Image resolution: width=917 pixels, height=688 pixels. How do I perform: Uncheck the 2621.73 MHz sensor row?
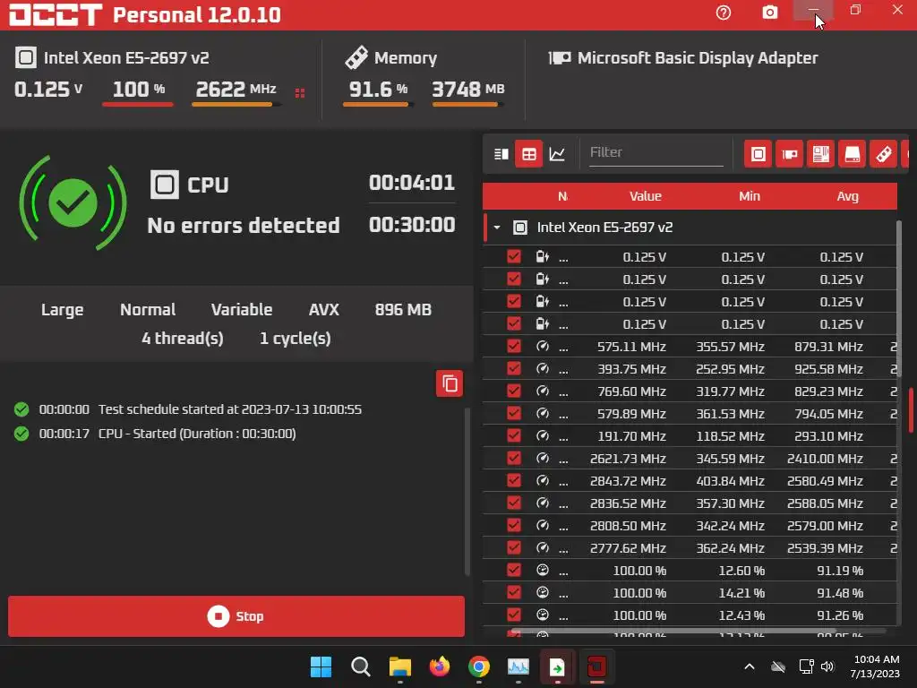point(514,458)
